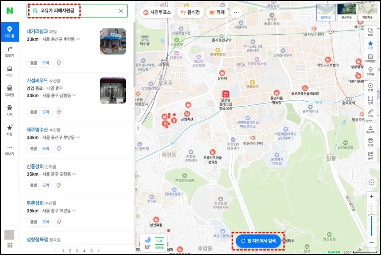Zoom in with the plus button

[x=371, y=197]
